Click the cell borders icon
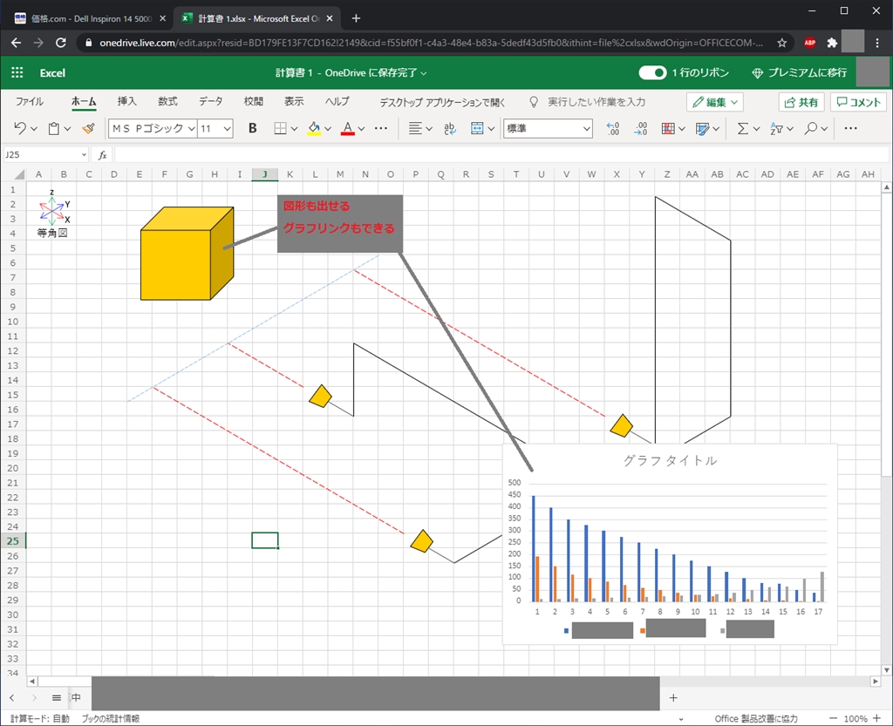The height and width of the screenshot is (726, 893). tap(280, 129)
